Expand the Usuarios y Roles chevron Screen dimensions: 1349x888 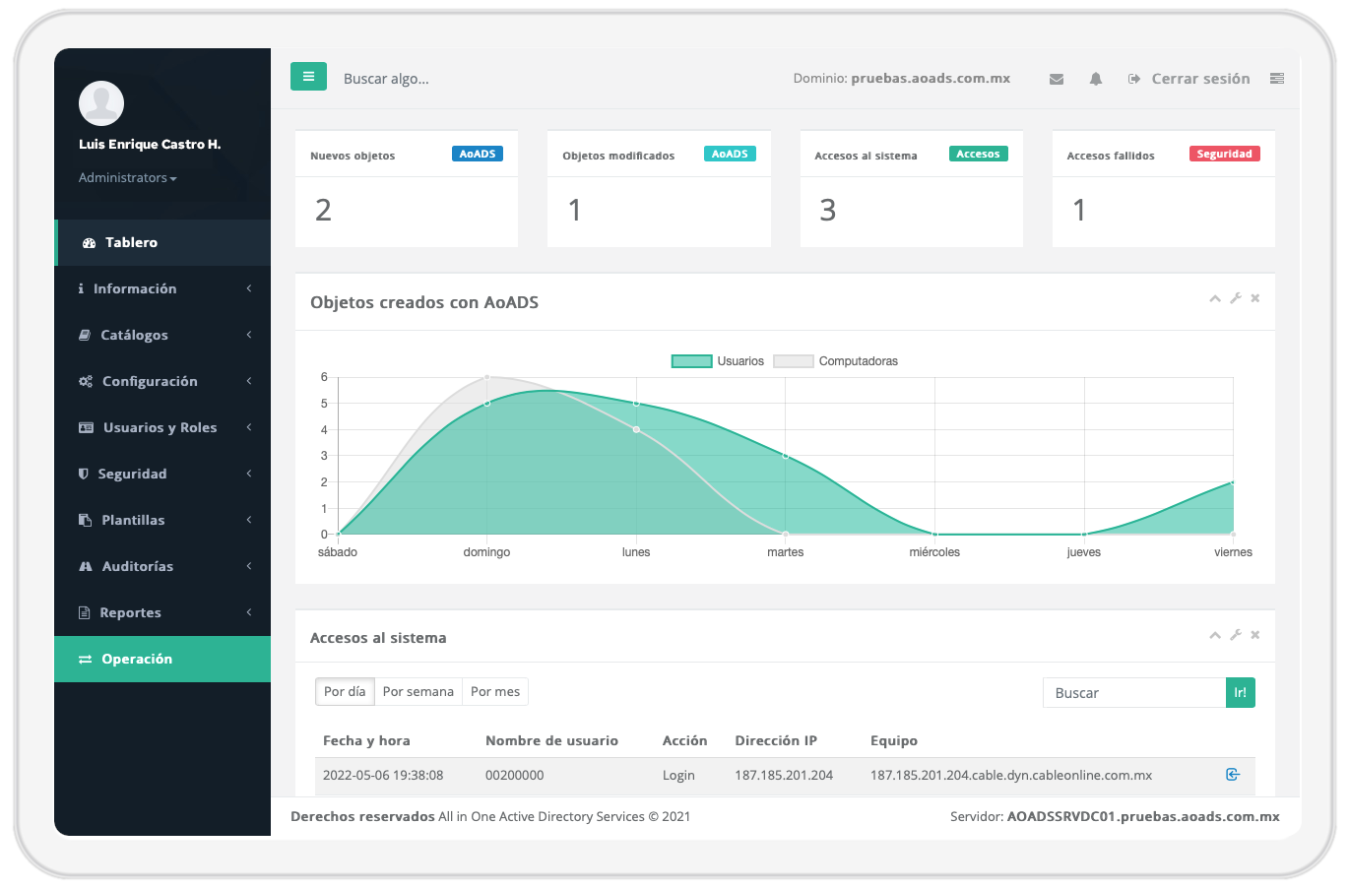point(249,427)
